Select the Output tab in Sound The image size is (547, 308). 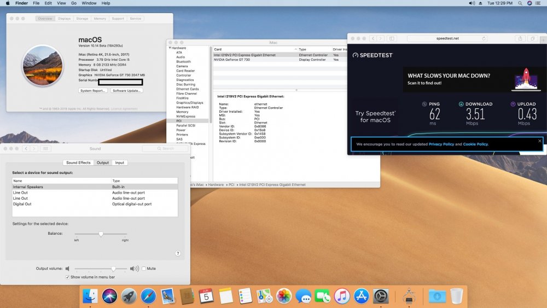point(103,162)
